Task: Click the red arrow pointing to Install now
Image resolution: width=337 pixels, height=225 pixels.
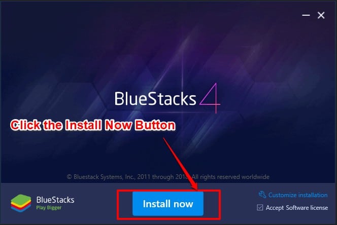Action: pyautogui.click(x=180, y=164)
